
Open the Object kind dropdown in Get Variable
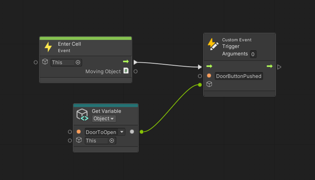coord(104,119)
